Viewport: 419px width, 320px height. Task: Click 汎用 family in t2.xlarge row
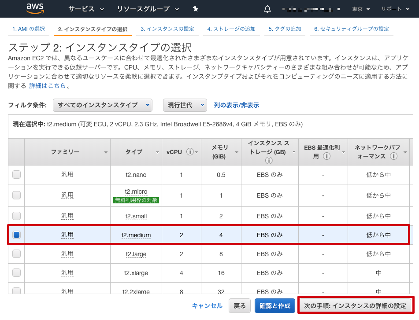[x=67, y=273]
